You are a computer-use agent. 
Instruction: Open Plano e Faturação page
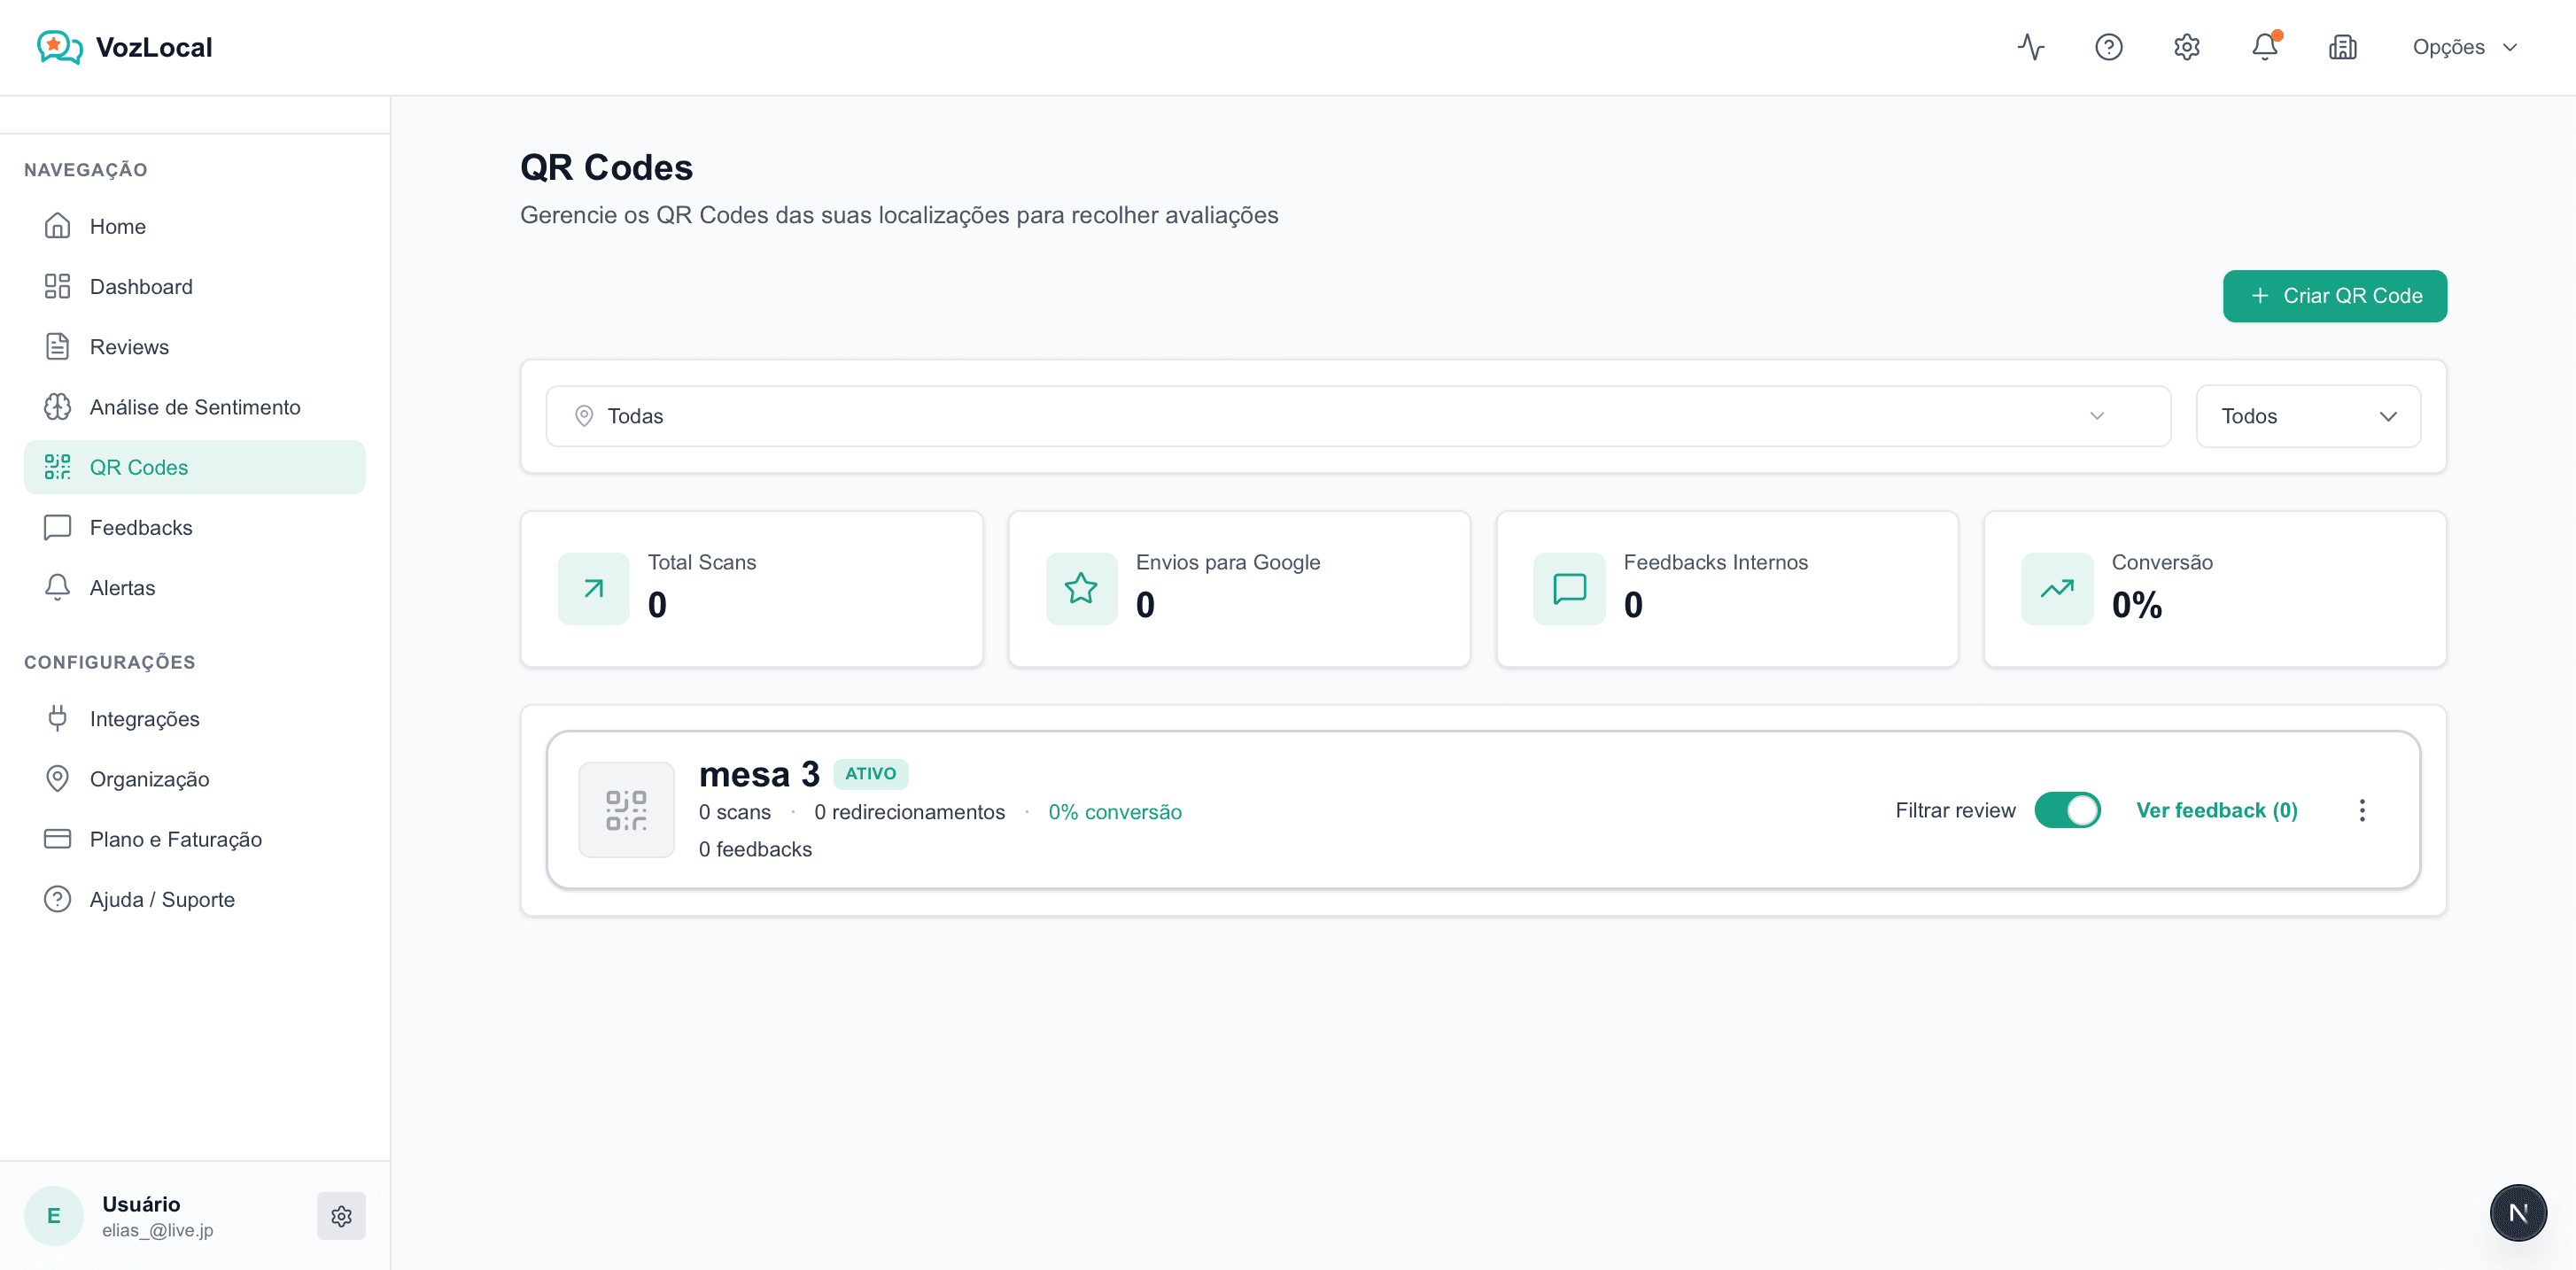click(x=194, y=839)
